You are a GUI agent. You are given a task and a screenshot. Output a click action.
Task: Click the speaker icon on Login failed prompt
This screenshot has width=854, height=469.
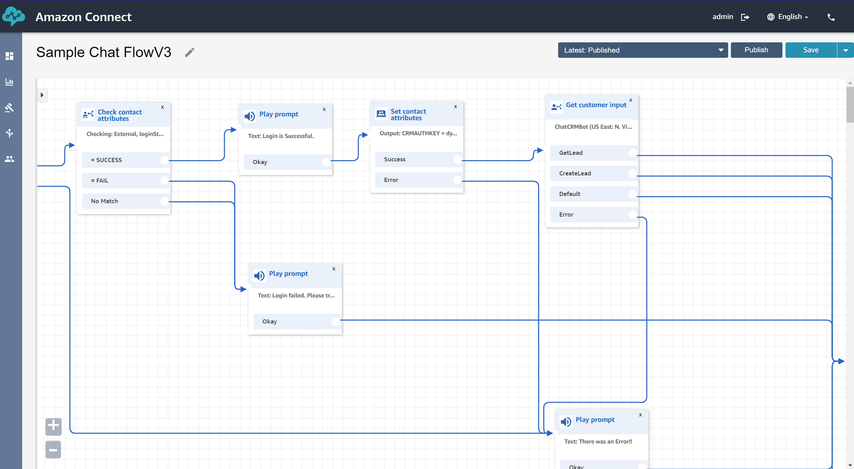pyautogui.click(x=259, y=275)
